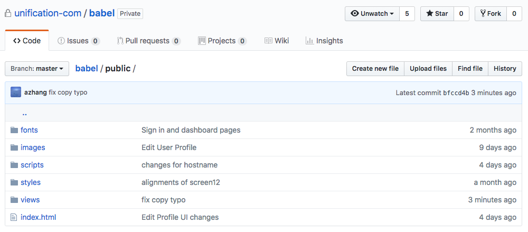Open the index.html file

(x=39, y=218)
